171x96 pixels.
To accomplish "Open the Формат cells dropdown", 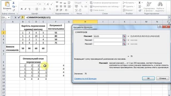I will (129, 10).
